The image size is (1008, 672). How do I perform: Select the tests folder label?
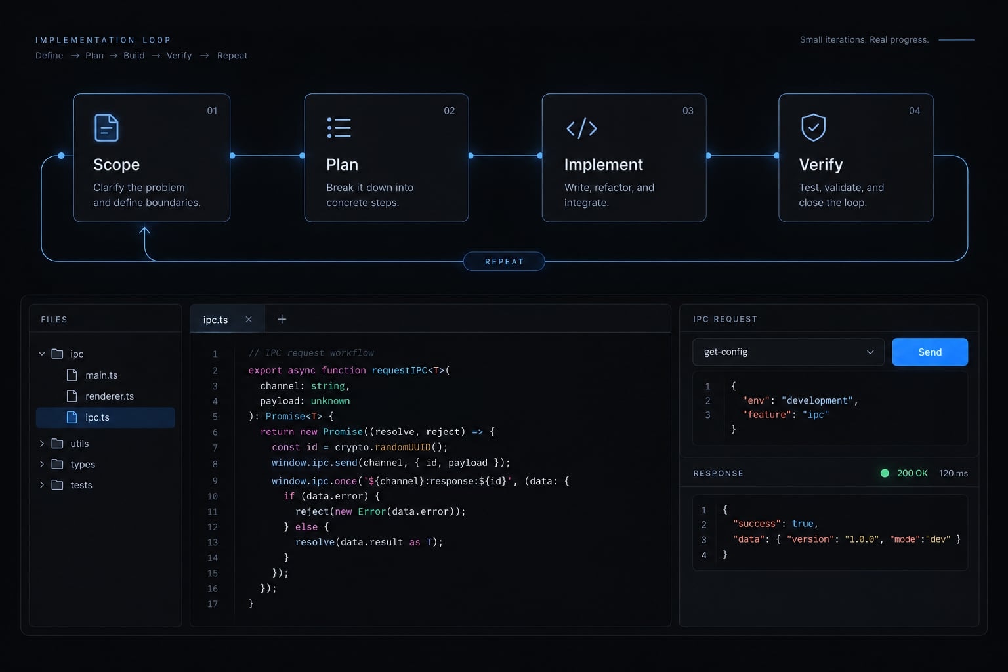click(x=81, y=485)
